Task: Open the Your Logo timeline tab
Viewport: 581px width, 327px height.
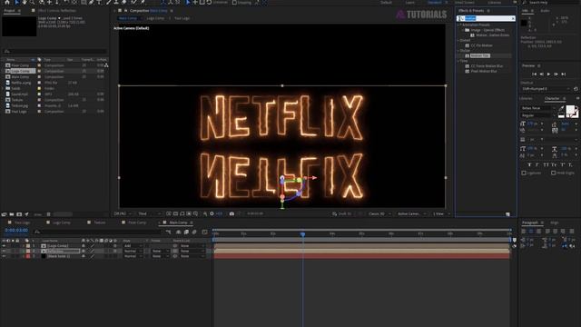Action: 22,223
